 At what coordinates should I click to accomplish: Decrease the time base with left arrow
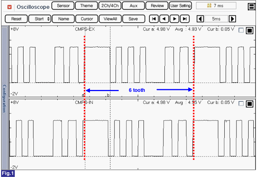click(200, 19)
